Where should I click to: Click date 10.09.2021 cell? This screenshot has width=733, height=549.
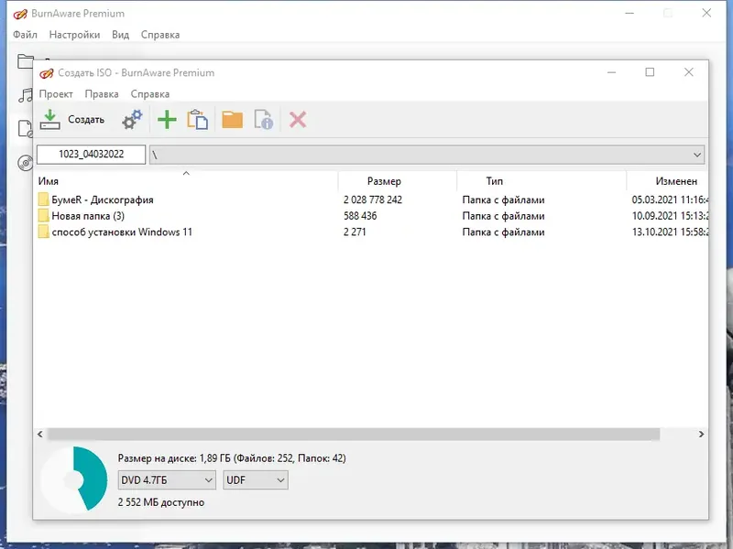coord(670,216)
